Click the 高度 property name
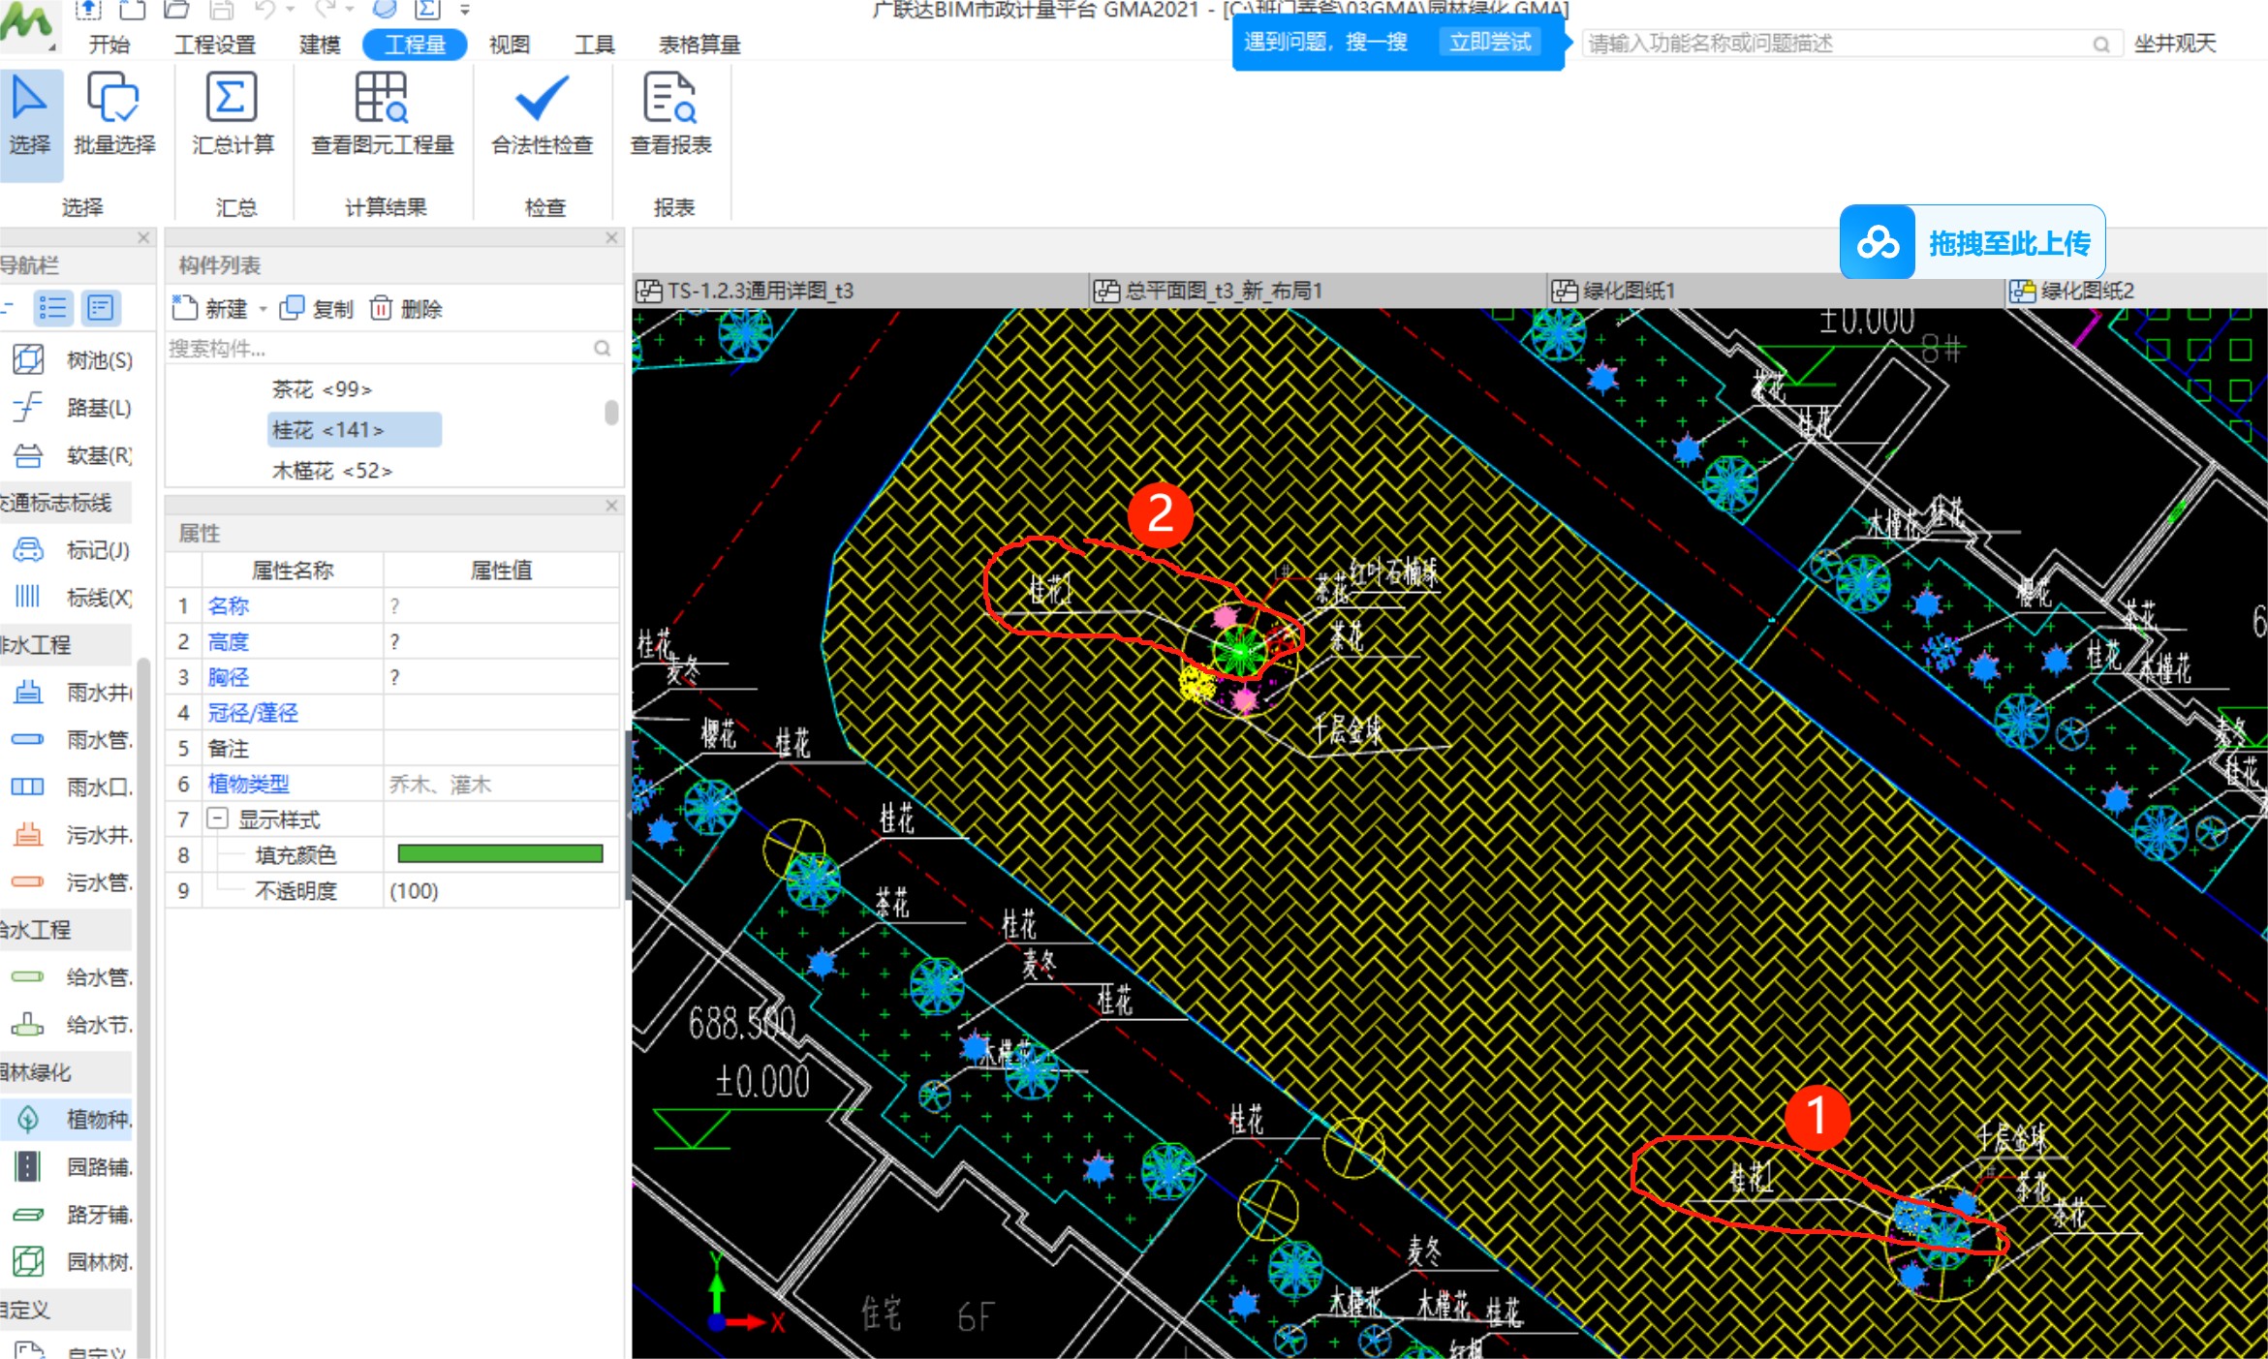The height and width of the screenshot is (1359, 2268). point(229,641)
